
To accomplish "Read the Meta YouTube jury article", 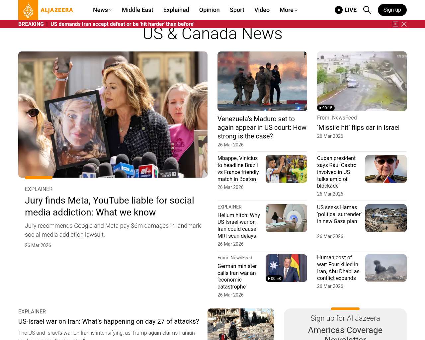I will click(109, 206).
